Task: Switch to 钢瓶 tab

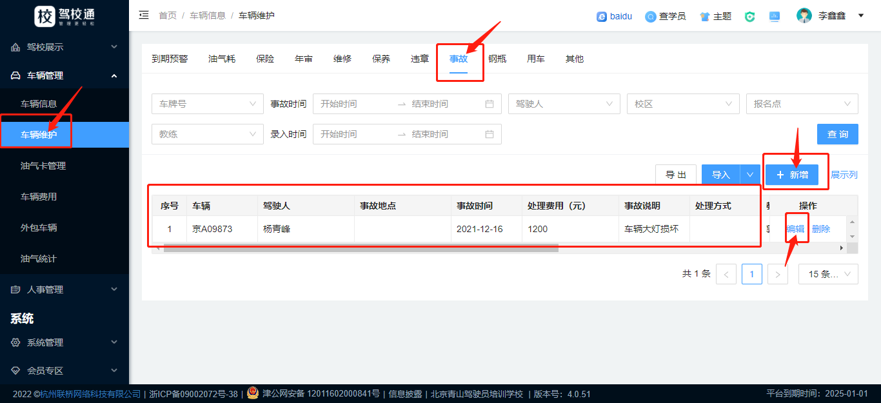Action: [x=497, y=59]
